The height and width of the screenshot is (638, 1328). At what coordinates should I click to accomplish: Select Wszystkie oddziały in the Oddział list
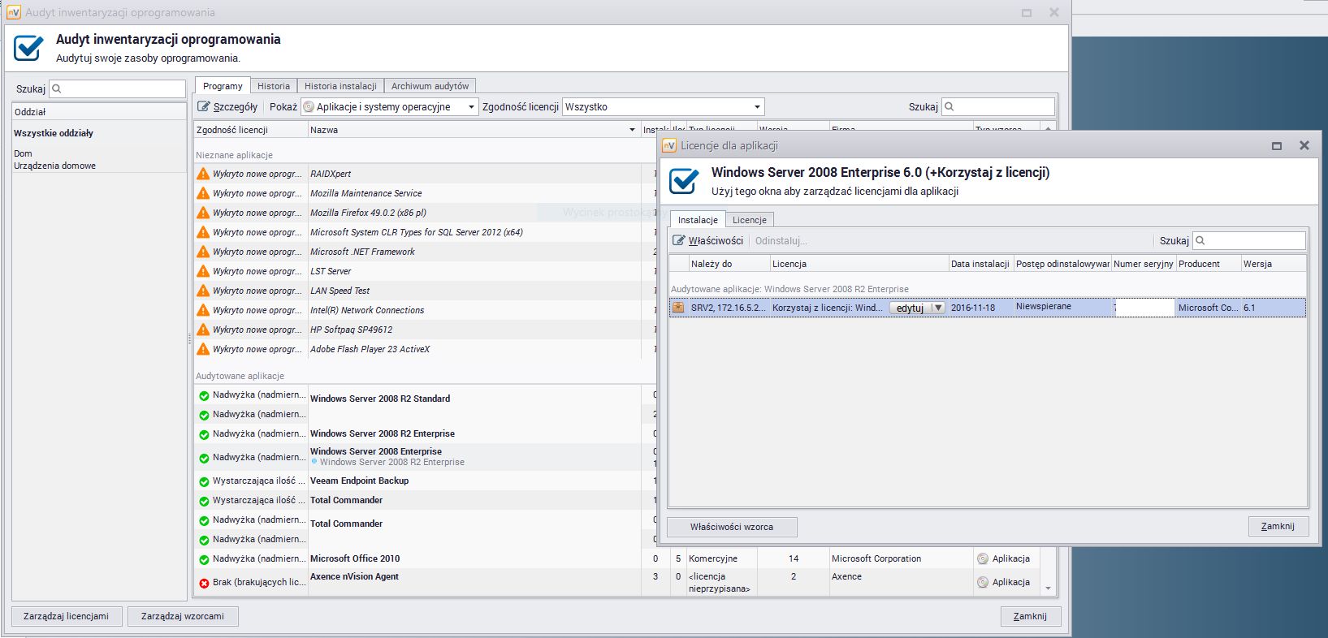(54, 133)
